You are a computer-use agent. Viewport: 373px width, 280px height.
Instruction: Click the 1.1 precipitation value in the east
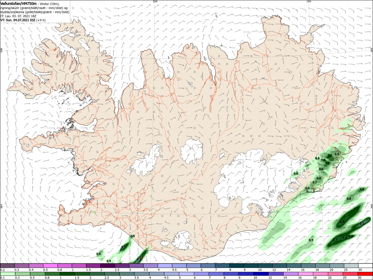pos(327,164)
